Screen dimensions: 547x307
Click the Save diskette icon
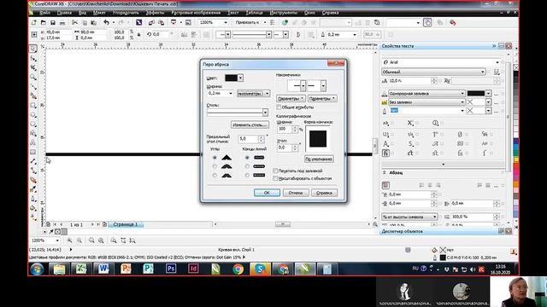(x=53, y=23)
